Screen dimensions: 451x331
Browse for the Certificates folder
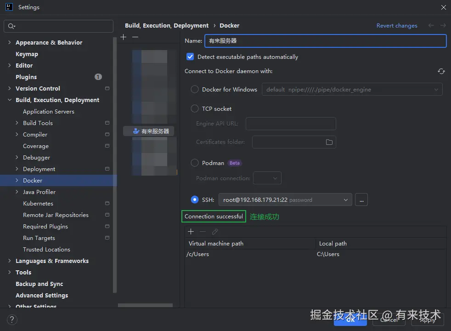(x=329, y=142)
